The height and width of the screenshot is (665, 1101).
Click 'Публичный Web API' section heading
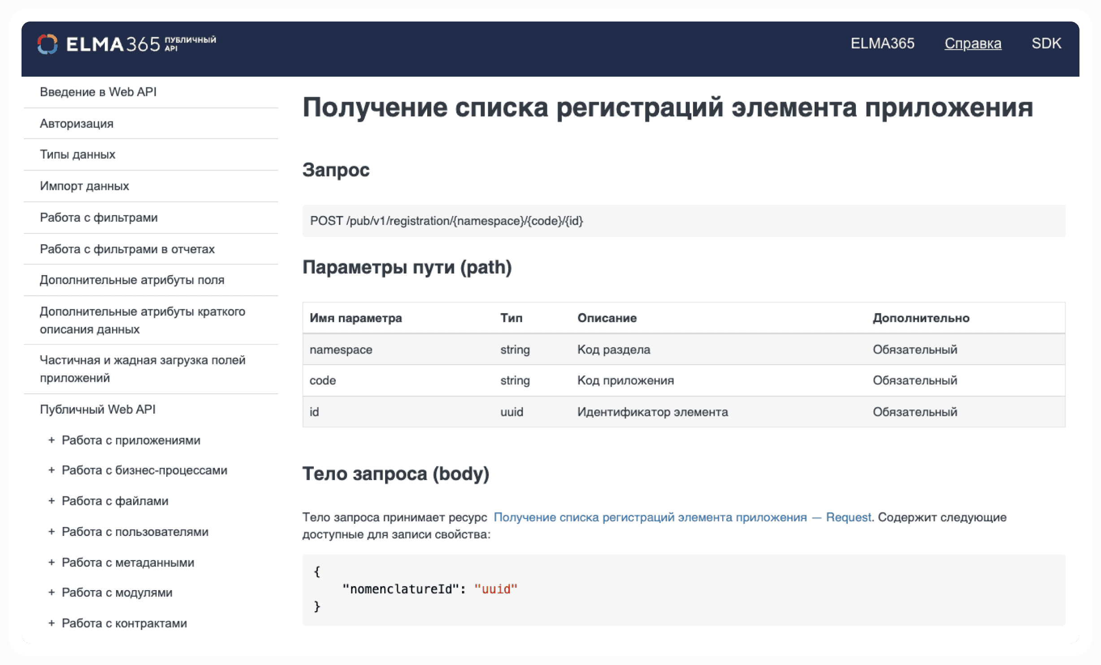(x=98, y=409)
